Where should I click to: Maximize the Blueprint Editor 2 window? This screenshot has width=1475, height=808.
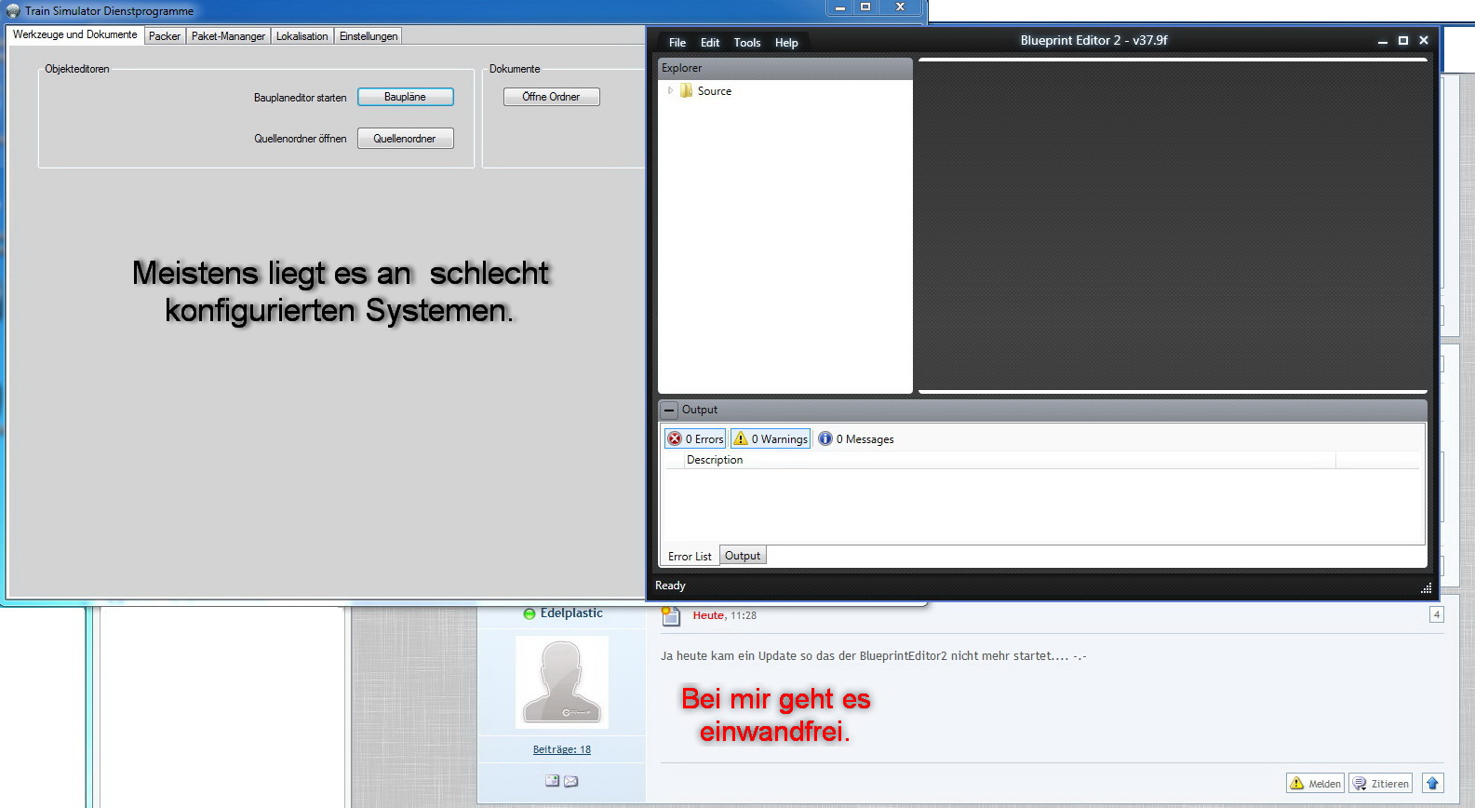(x=1403, y=41)
